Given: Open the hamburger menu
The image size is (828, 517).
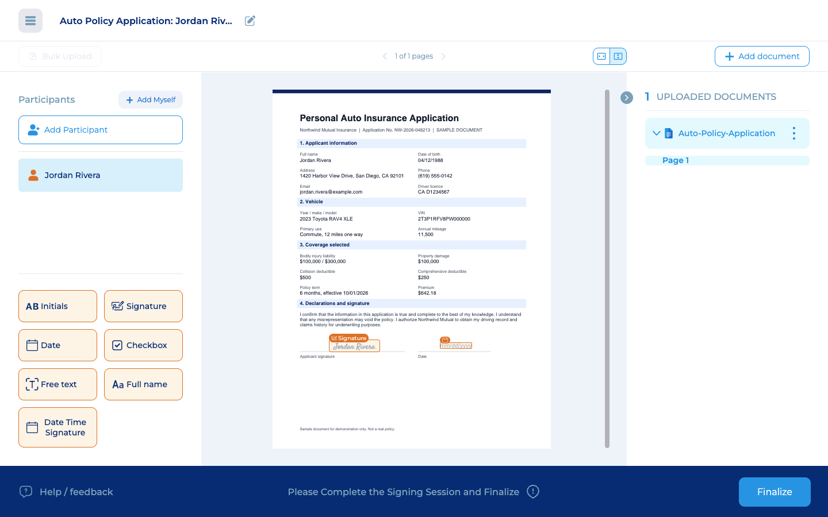Looking at the screenshot, I should click(30, 21).
